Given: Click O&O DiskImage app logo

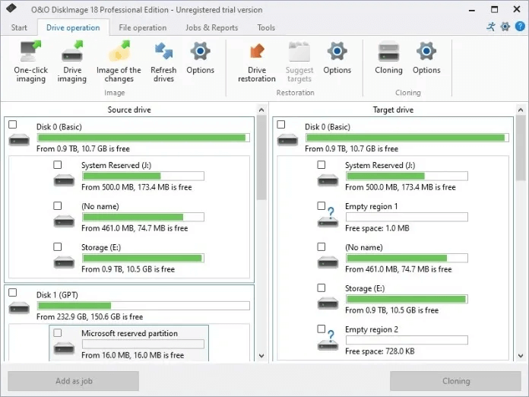Looking at the screenshot, I should [x=11, y=8].
